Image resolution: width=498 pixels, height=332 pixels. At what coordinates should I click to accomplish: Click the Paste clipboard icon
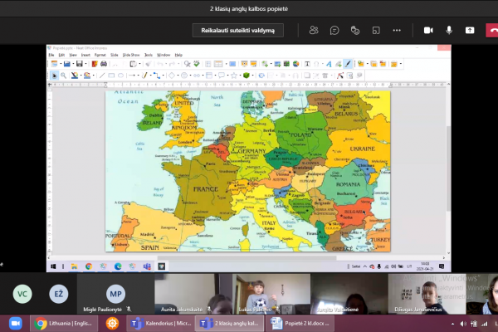click(x=134, y=64)
